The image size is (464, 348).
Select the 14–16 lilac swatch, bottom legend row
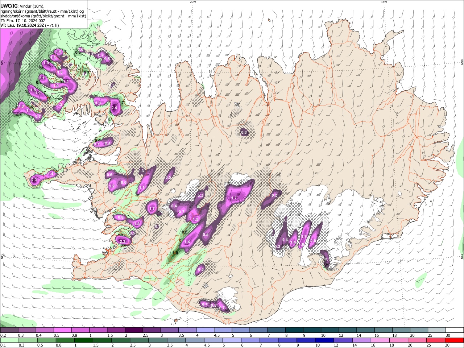(362, 340)
